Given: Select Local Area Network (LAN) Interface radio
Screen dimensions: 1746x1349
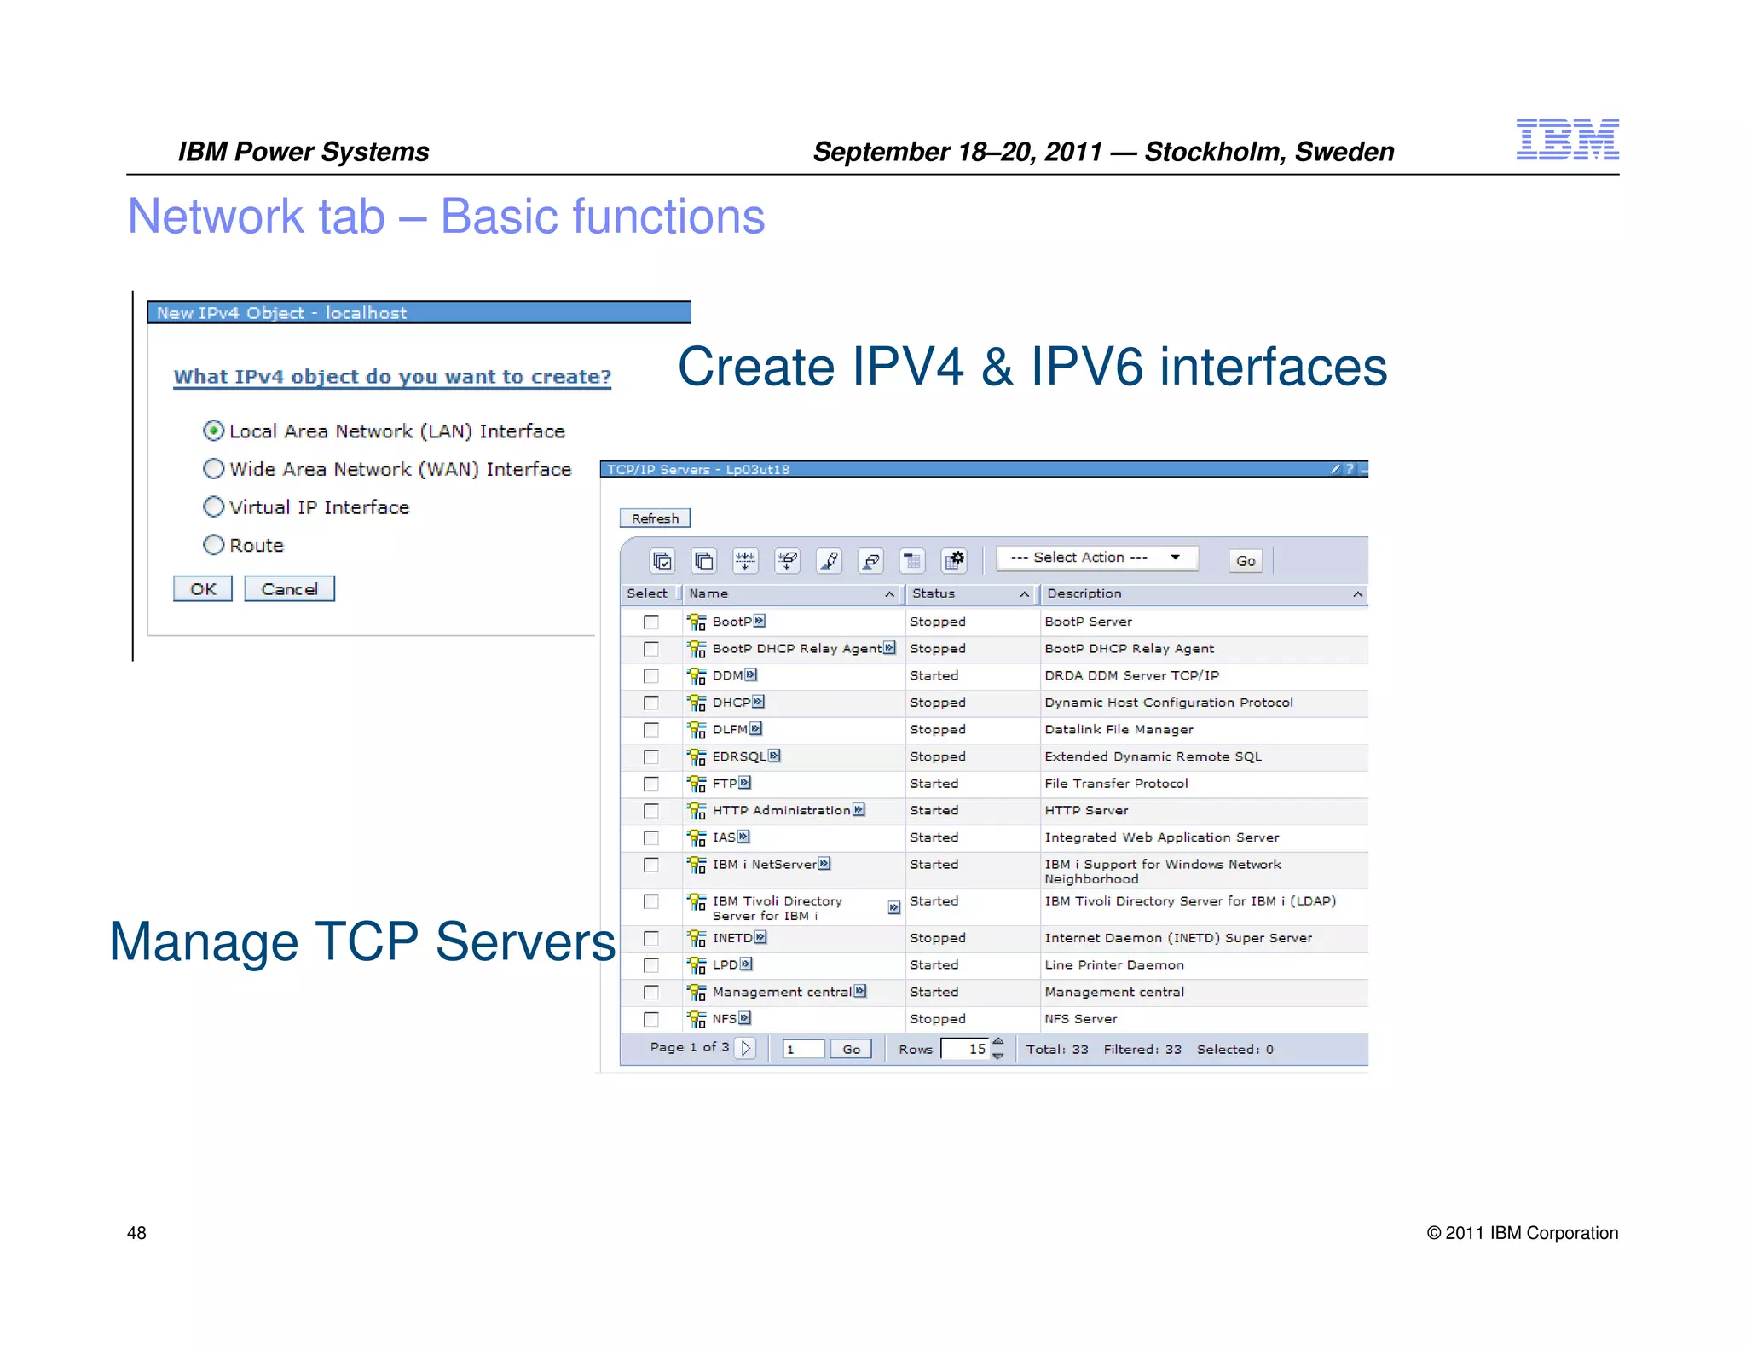Looking at the screenshot, I should (x=213, y=431).
